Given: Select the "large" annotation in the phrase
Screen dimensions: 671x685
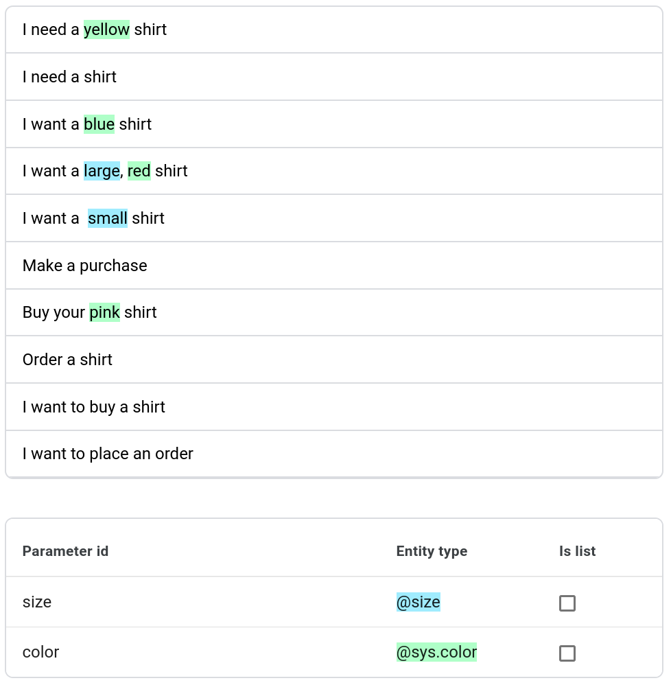Looking at the screenshot, I should click(101, 171).
